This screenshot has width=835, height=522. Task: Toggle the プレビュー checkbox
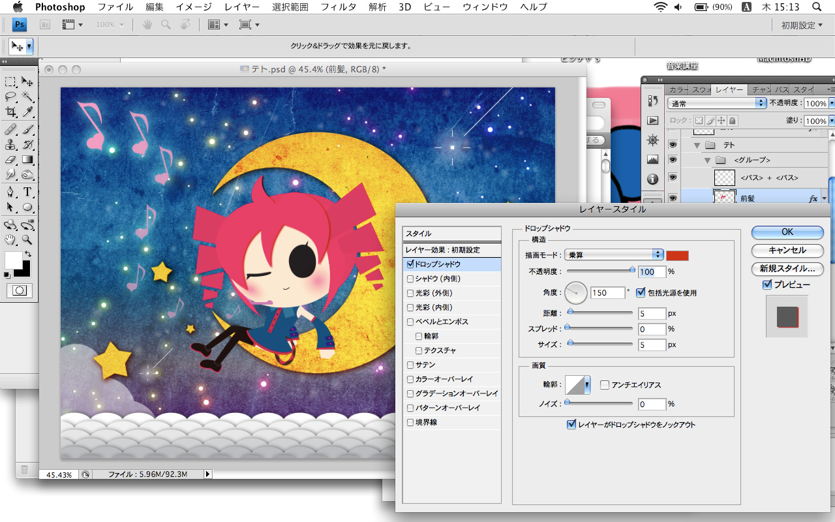coord(767,284)
